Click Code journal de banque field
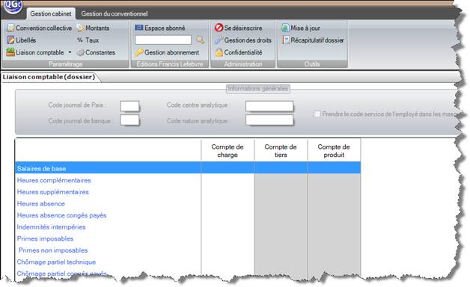Image resolution: width=470 pixels, height=287 pixels. tap(129, 120)
